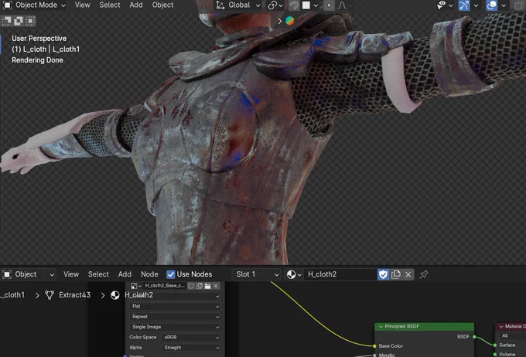This screenshot has height=357, width=526.
Task: Select the new selection mode icon
Action: point(6,21)
